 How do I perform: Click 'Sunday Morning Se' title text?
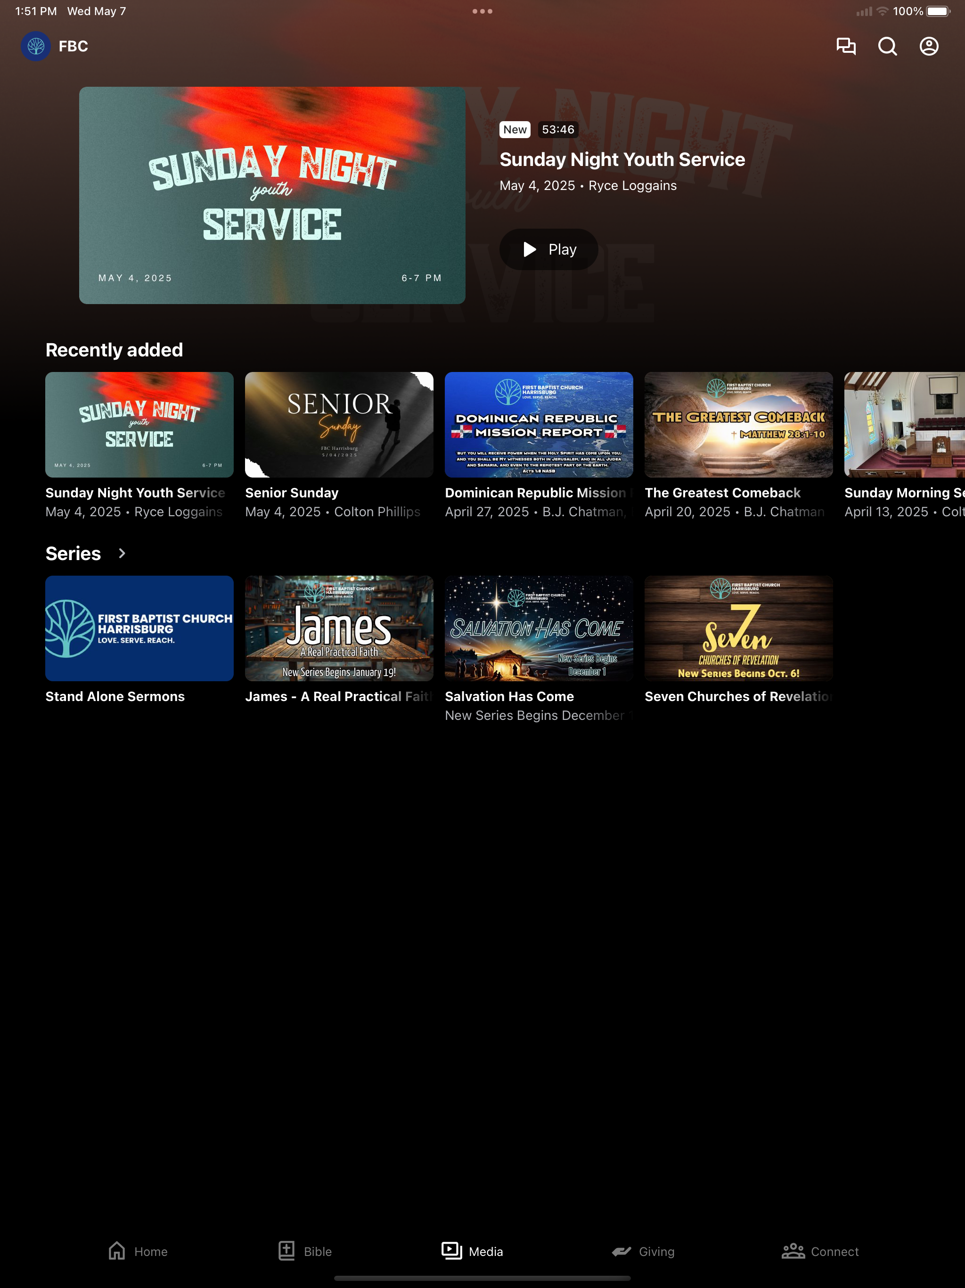click(x=905, y=493)
